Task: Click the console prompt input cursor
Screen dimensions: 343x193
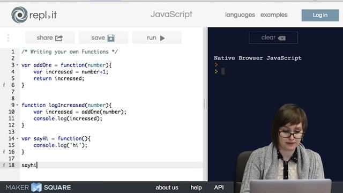Action: tap(223, 71)
